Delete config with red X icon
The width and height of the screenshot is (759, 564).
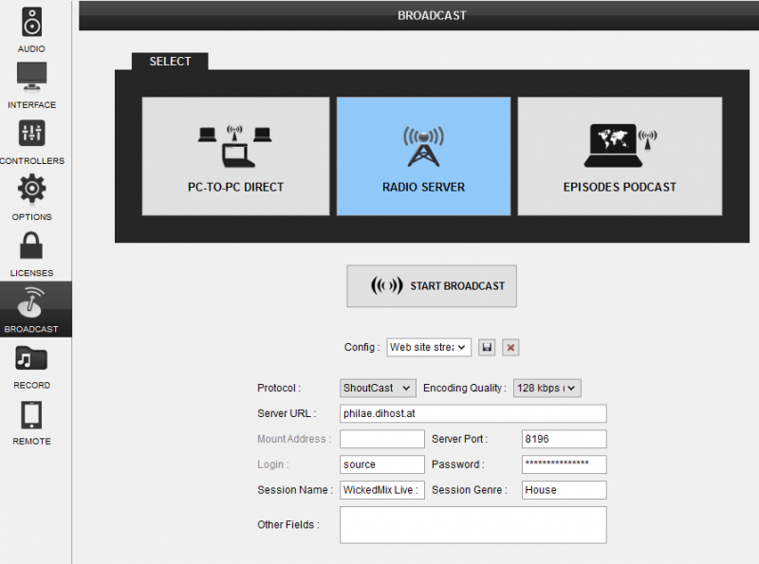point(510,348)
